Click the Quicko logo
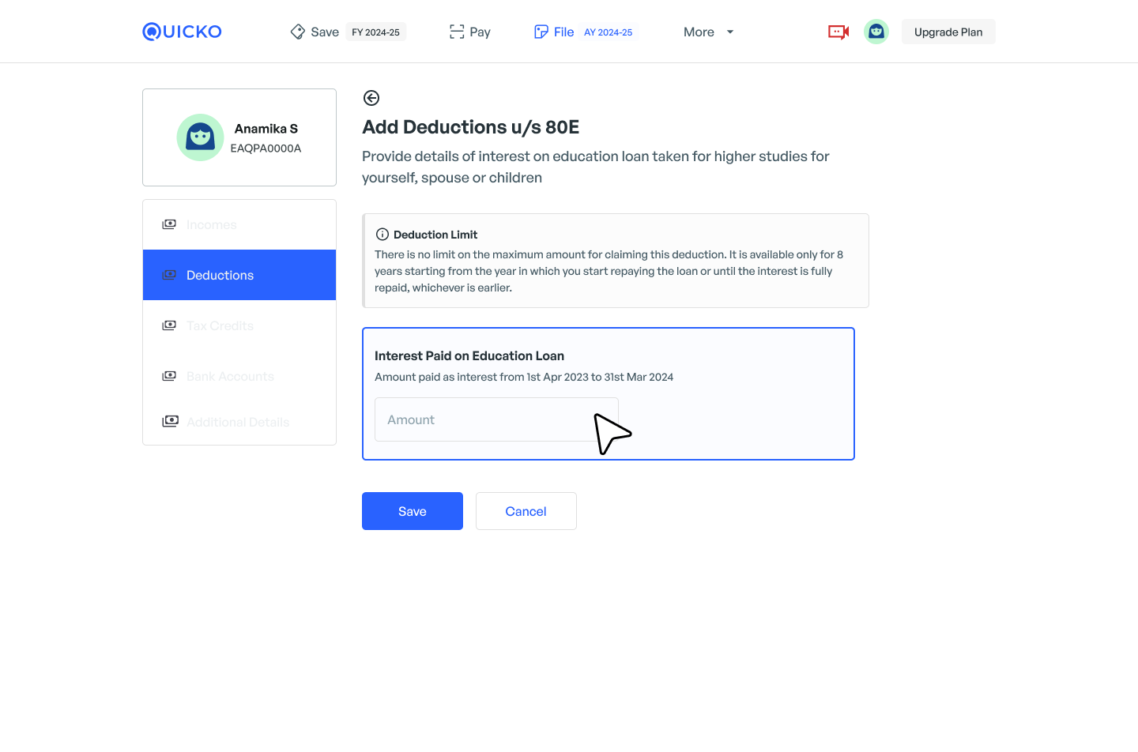Screen dimensions: 1138x752 coord(182,32)
